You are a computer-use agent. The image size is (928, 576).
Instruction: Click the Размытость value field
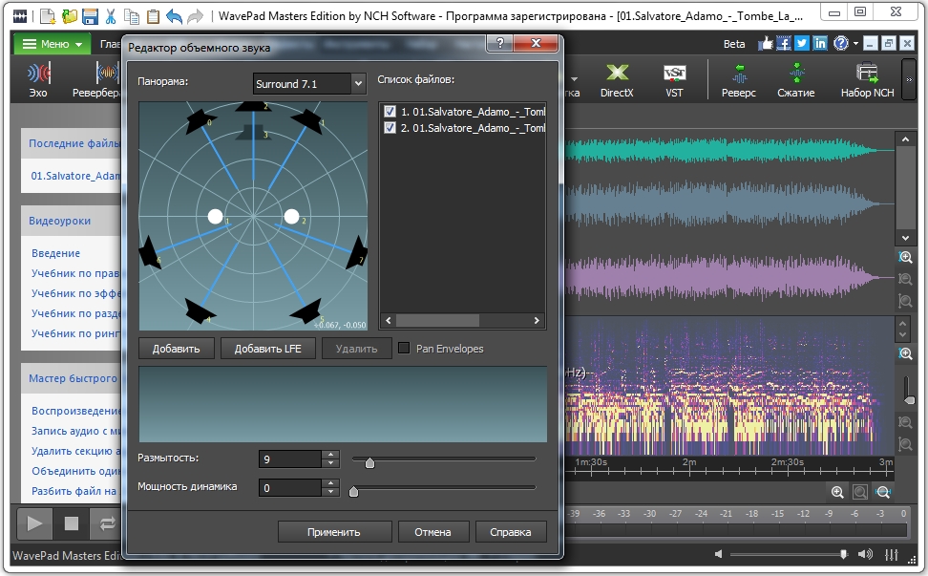pyautogui.click(x=290, y=459)
